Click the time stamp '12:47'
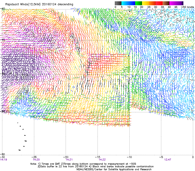195x171 pixels. click(168, 160)
